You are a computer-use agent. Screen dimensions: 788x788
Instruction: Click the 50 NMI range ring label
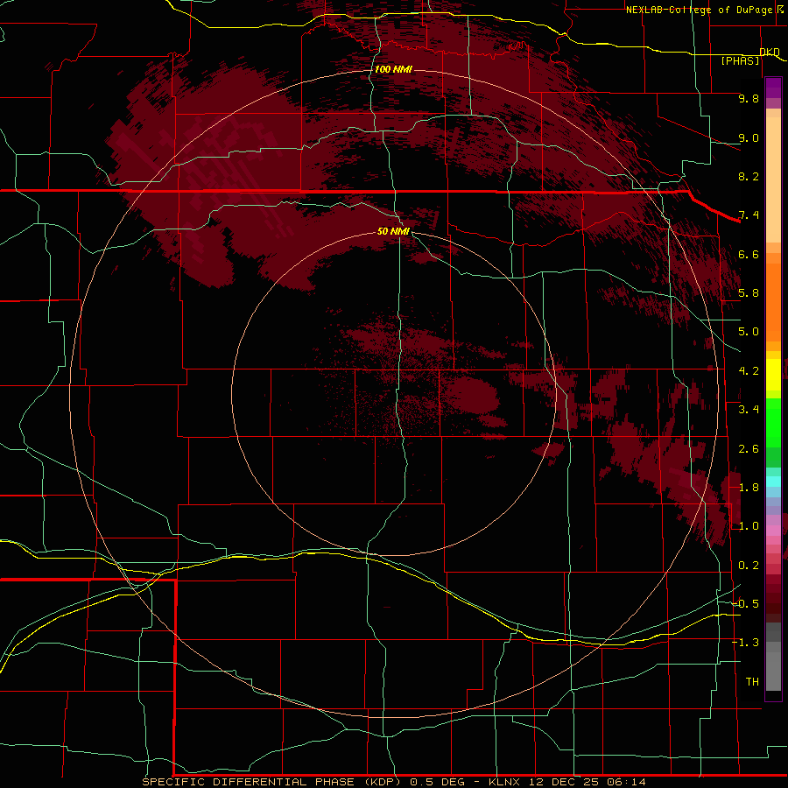point(393,231)
